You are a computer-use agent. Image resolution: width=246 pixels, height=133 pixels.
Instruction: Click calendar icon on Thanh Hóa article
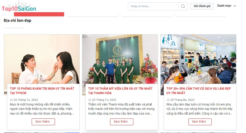[x=90, y=100]
